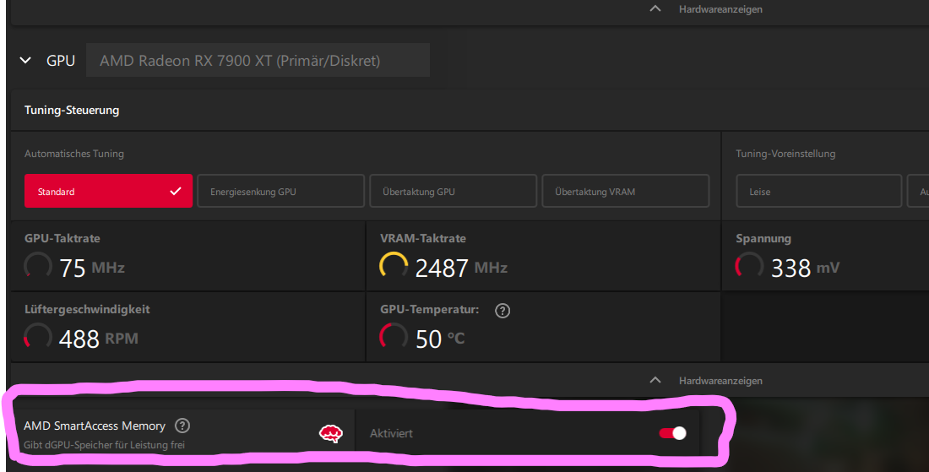This screenshot has width=929, height=472.
Task: Select Übertaktung VRAM tuning
Action: (626, 191)
